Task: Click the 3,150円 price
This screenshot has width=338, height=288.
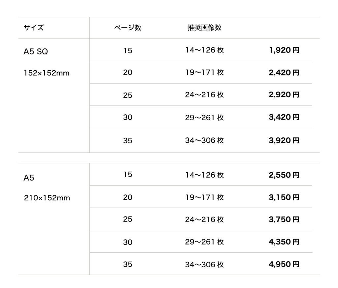Action: pos(284,197)
